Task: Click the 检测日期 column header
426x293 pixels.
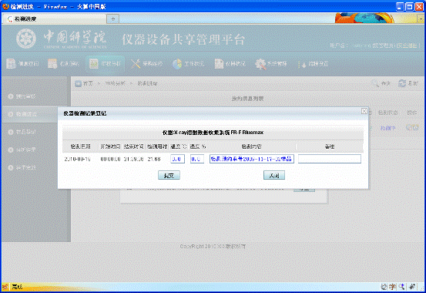Action: click(x=80, y=146)
